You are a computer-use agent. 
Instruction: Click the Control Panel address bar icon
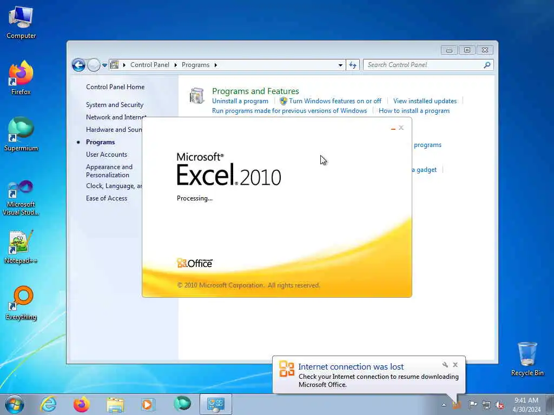point(115,65)
